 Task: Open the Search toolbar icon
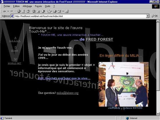click(x=34, y=11)
